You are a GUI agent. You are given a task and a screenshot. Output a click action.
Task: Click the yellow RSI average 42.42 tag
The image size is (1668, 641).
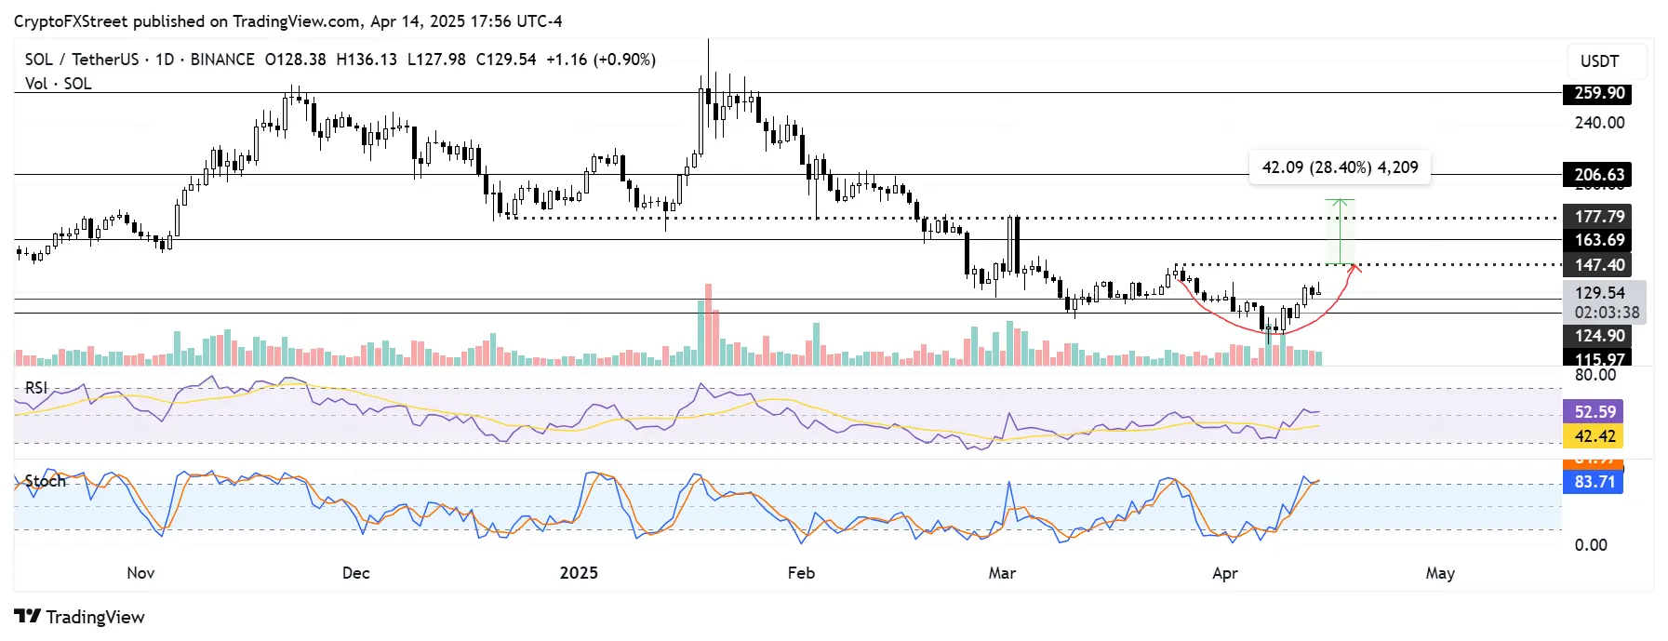click(1594, 436)
